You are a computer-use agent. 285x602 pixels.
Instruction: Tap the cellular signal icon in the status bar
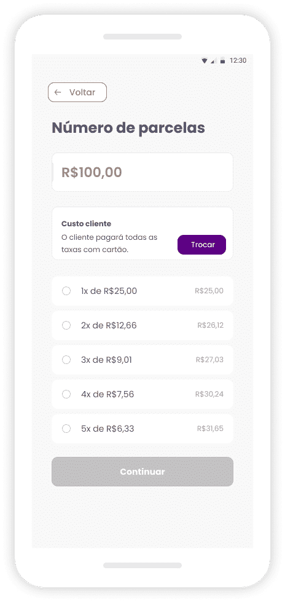pos(214,61)
